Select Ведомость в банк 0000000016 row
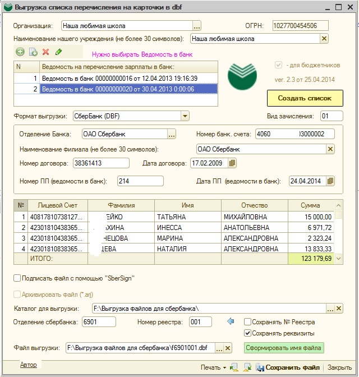Screen dimensions: 359x377 coord(116,78)
